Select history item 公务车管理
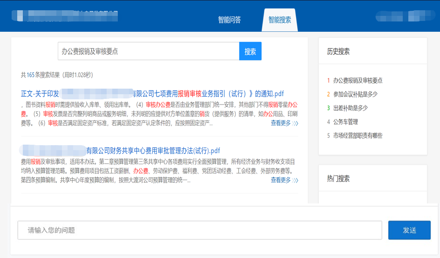The width and height of the screenshot is (440, 258). click(345, 122)
